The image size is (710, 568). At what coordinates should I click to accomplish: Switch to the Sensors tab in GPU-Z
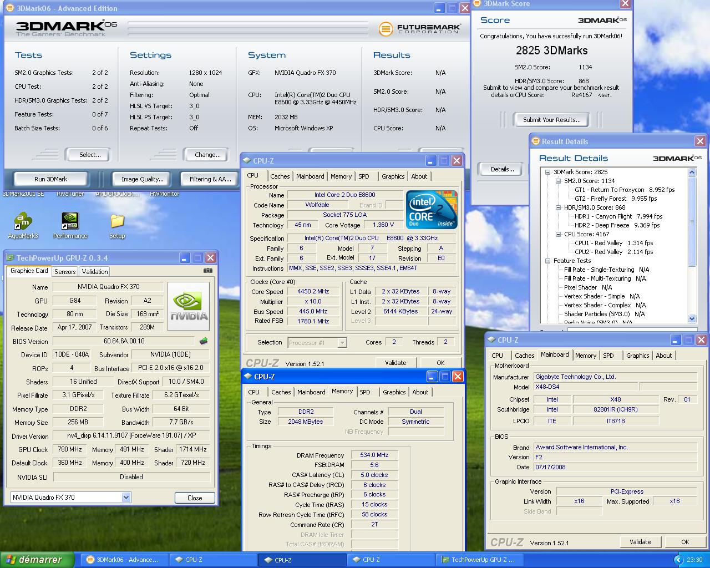point(65,271)
